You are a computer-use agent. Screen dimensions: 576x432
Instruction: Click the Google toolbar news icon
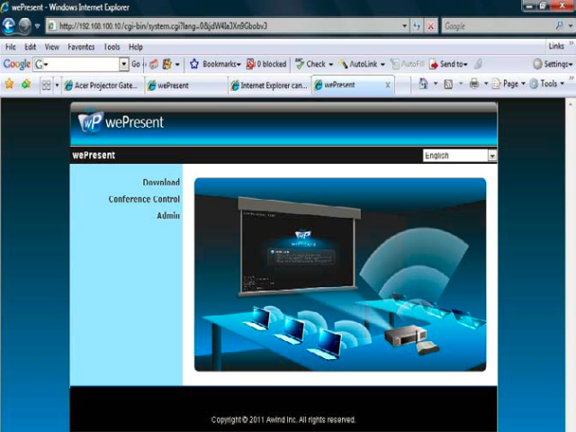[154, 64]
